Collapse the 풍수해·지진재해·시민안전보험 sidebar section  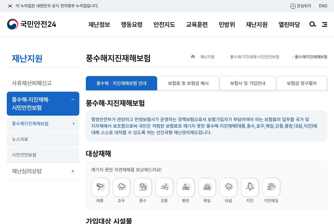73,99
